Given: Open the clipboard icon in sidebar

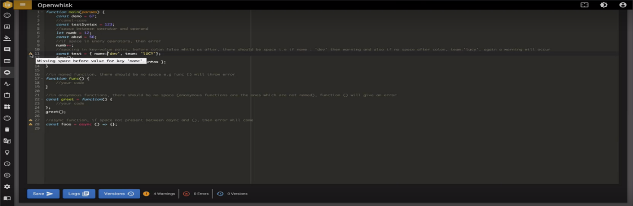Looking at the screenshot, I should pos(7,95).
